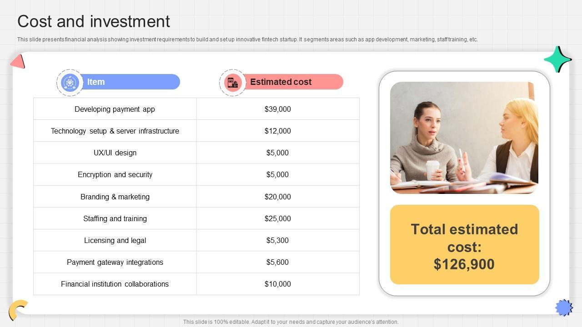Image resolution: width=582 pixels, height=327 pixels.
Task: Click the UX/UI design row label
Action: click(115, 153)
